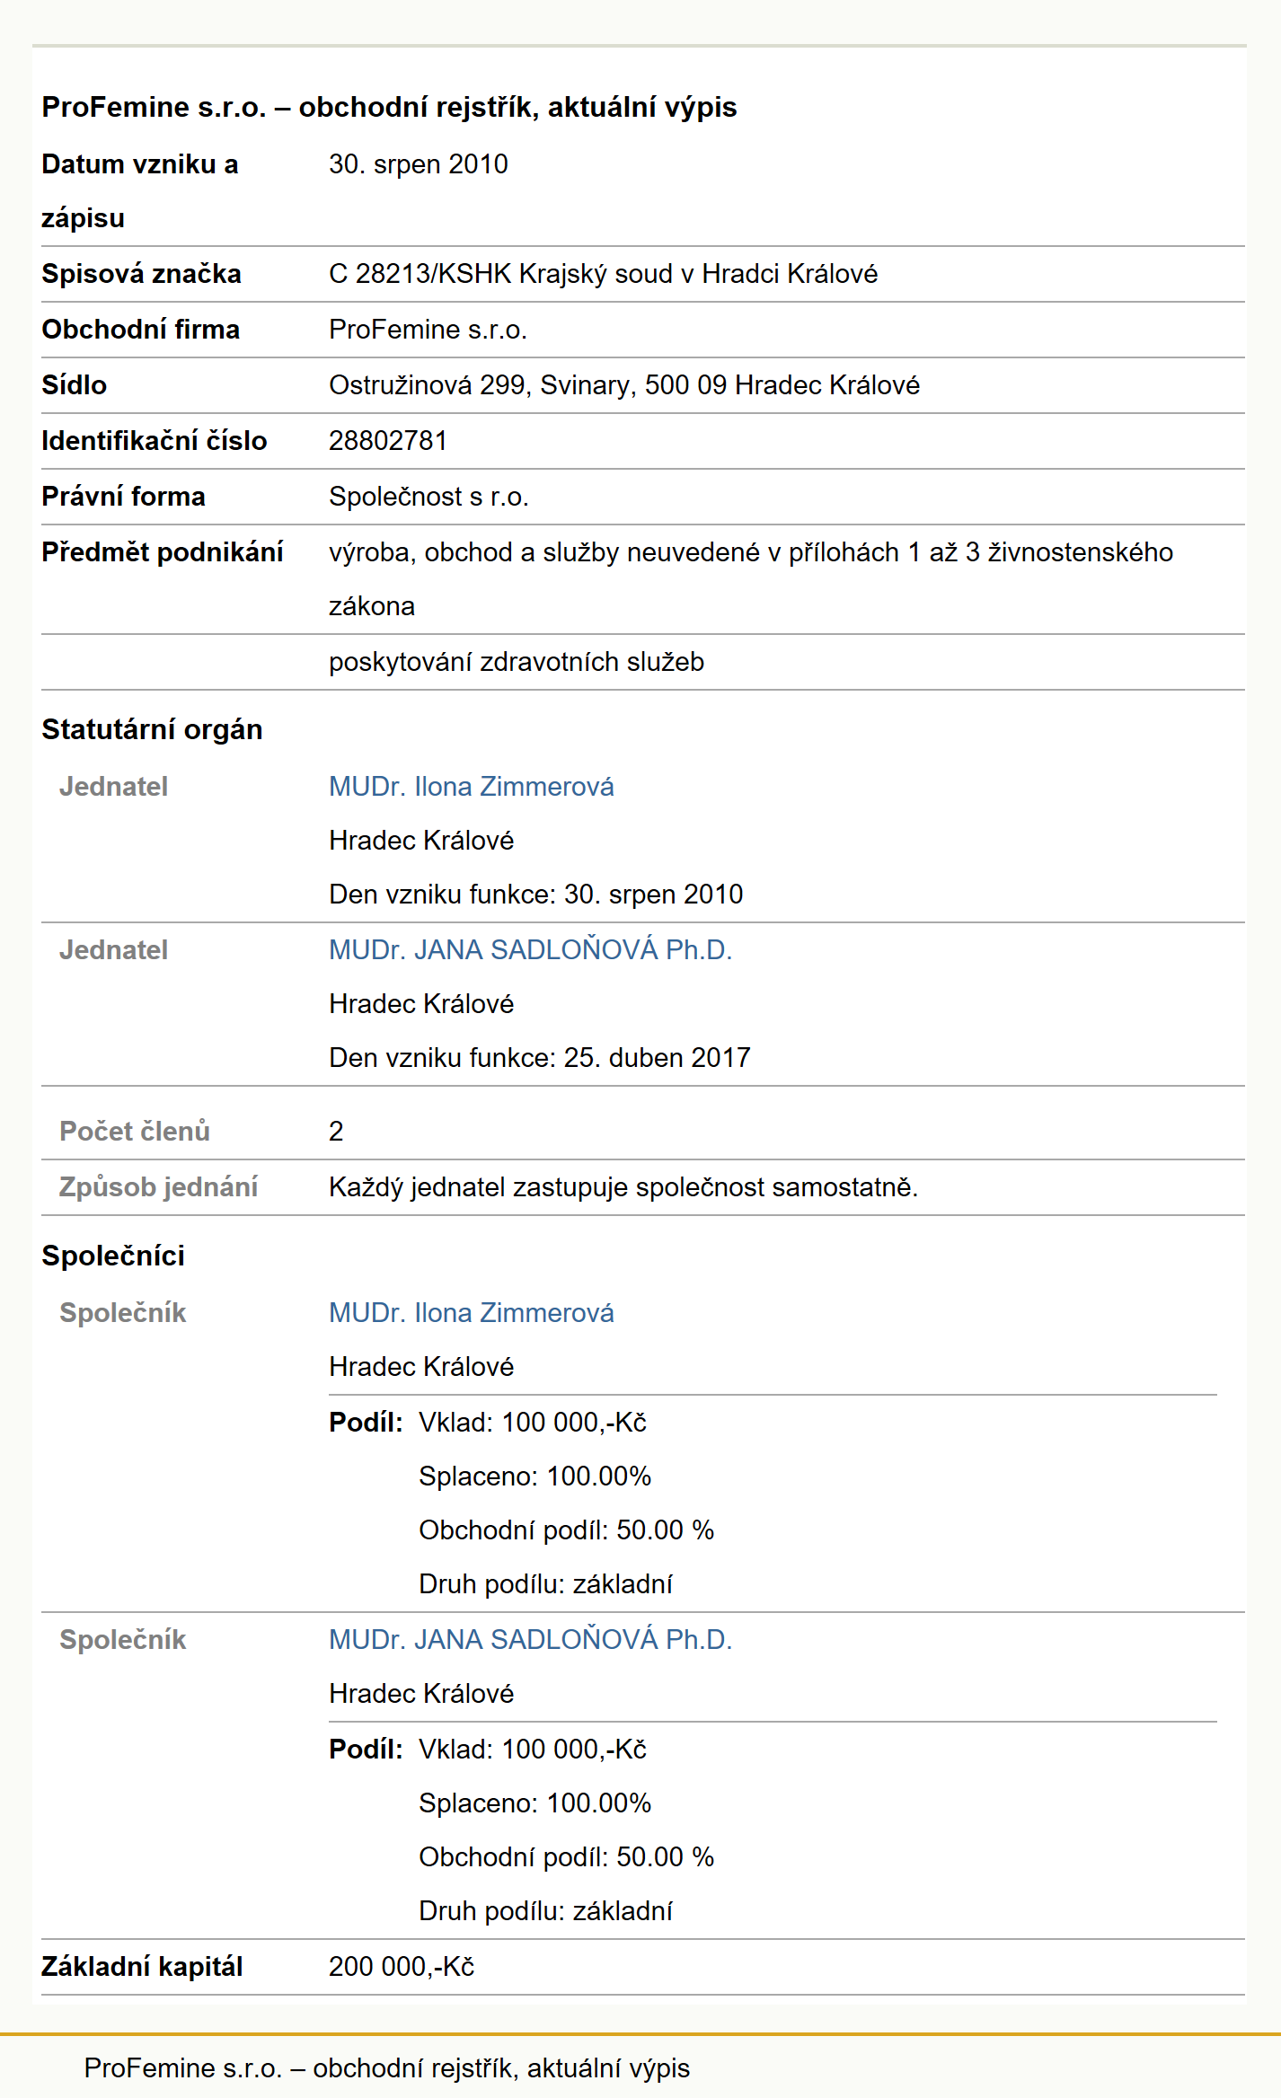Click Ilona Zimmerová link in Společníci section
The width and height of the screenshot is (1281, 2098).
point(472,1313)
